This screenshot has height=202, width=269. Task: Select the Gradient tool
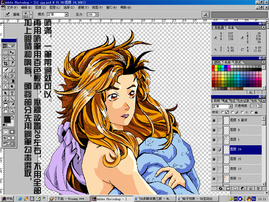tap(12, 81)
